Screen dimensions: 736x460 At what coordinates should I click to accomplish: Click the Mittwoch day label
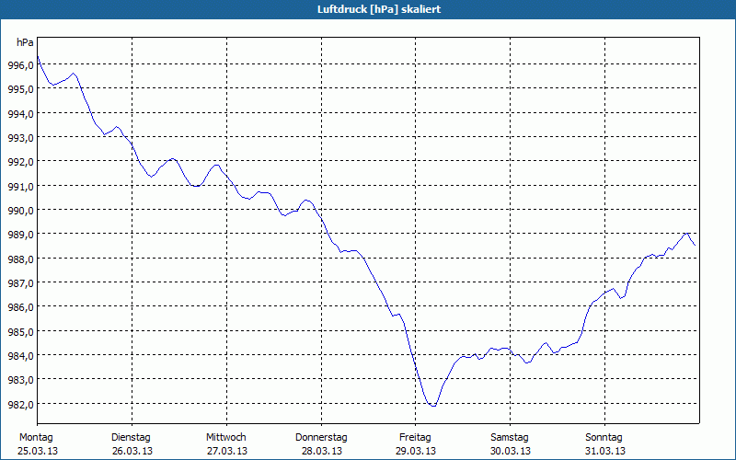(x=226, y=438)
